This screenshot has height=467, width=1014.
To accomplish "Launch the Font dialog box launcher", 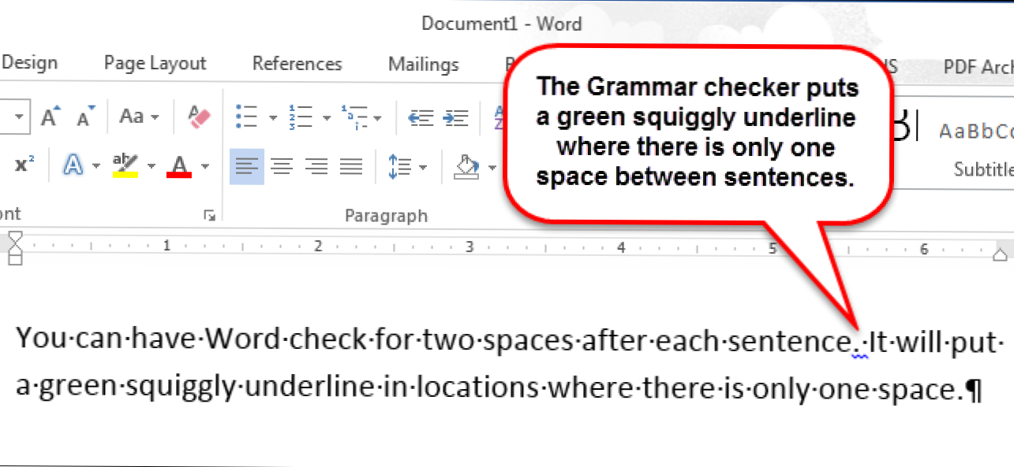I will click(209, 215).
